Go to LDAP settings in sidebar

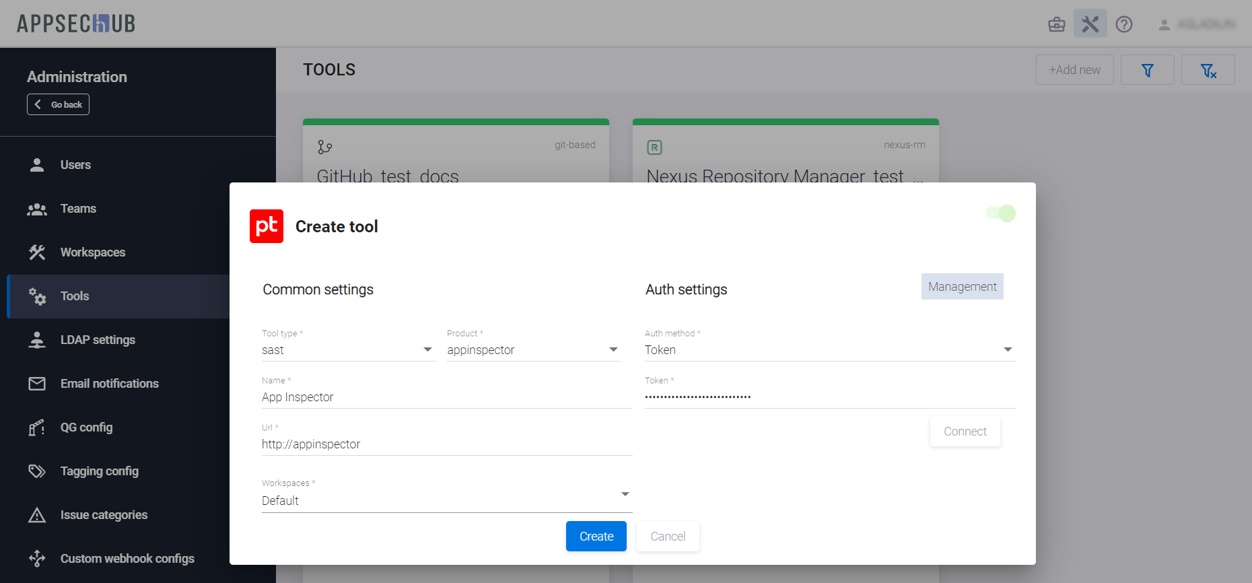point(98,340)
